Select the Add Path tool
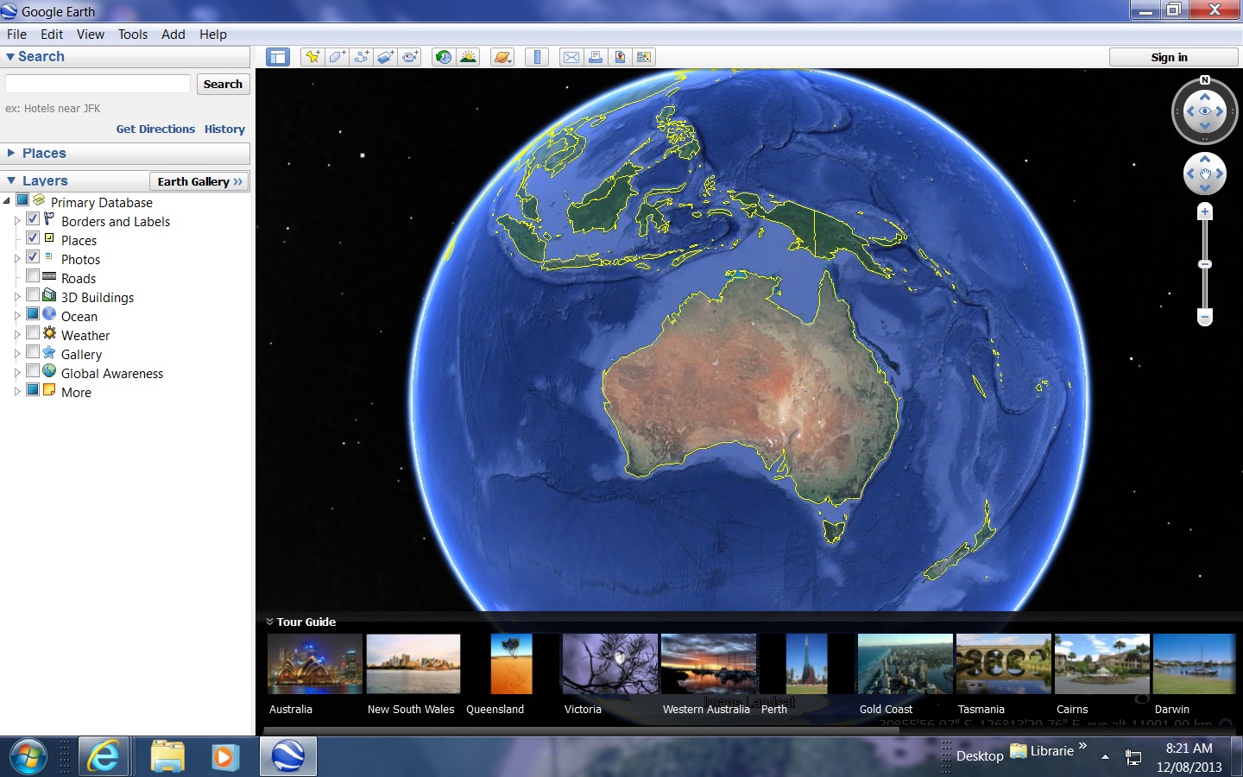The width and height of the screenshot is (1243, 777). click(362, 57)
